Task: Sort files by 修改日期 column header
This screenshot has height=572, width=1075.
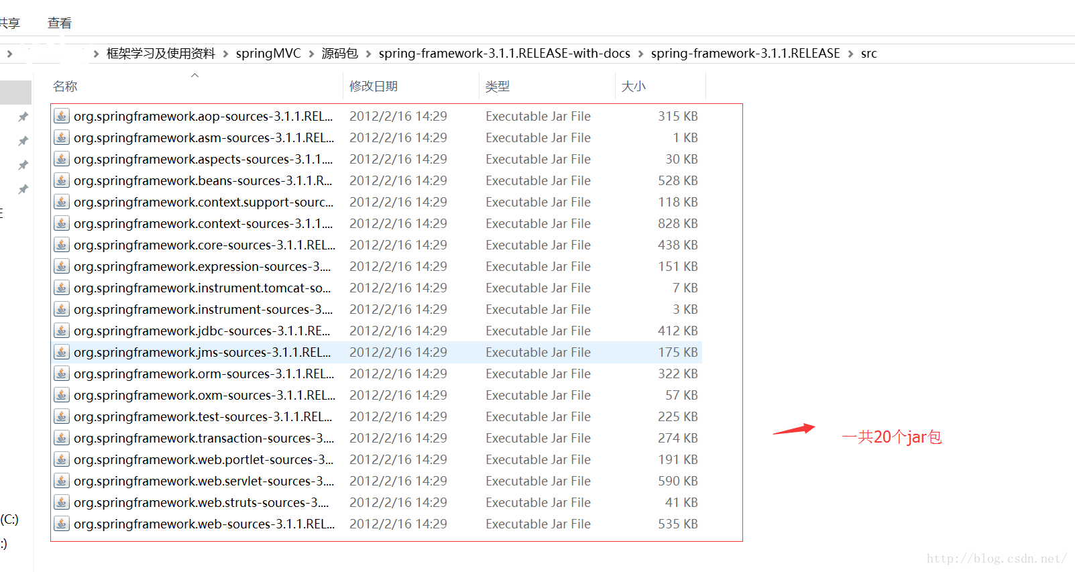Action: [x=374, y=87]
